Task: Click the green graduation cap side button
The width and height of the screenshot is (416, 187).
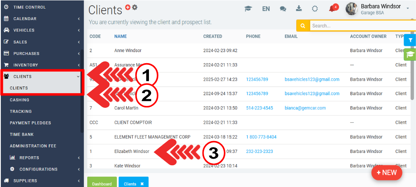Action: 410,54
